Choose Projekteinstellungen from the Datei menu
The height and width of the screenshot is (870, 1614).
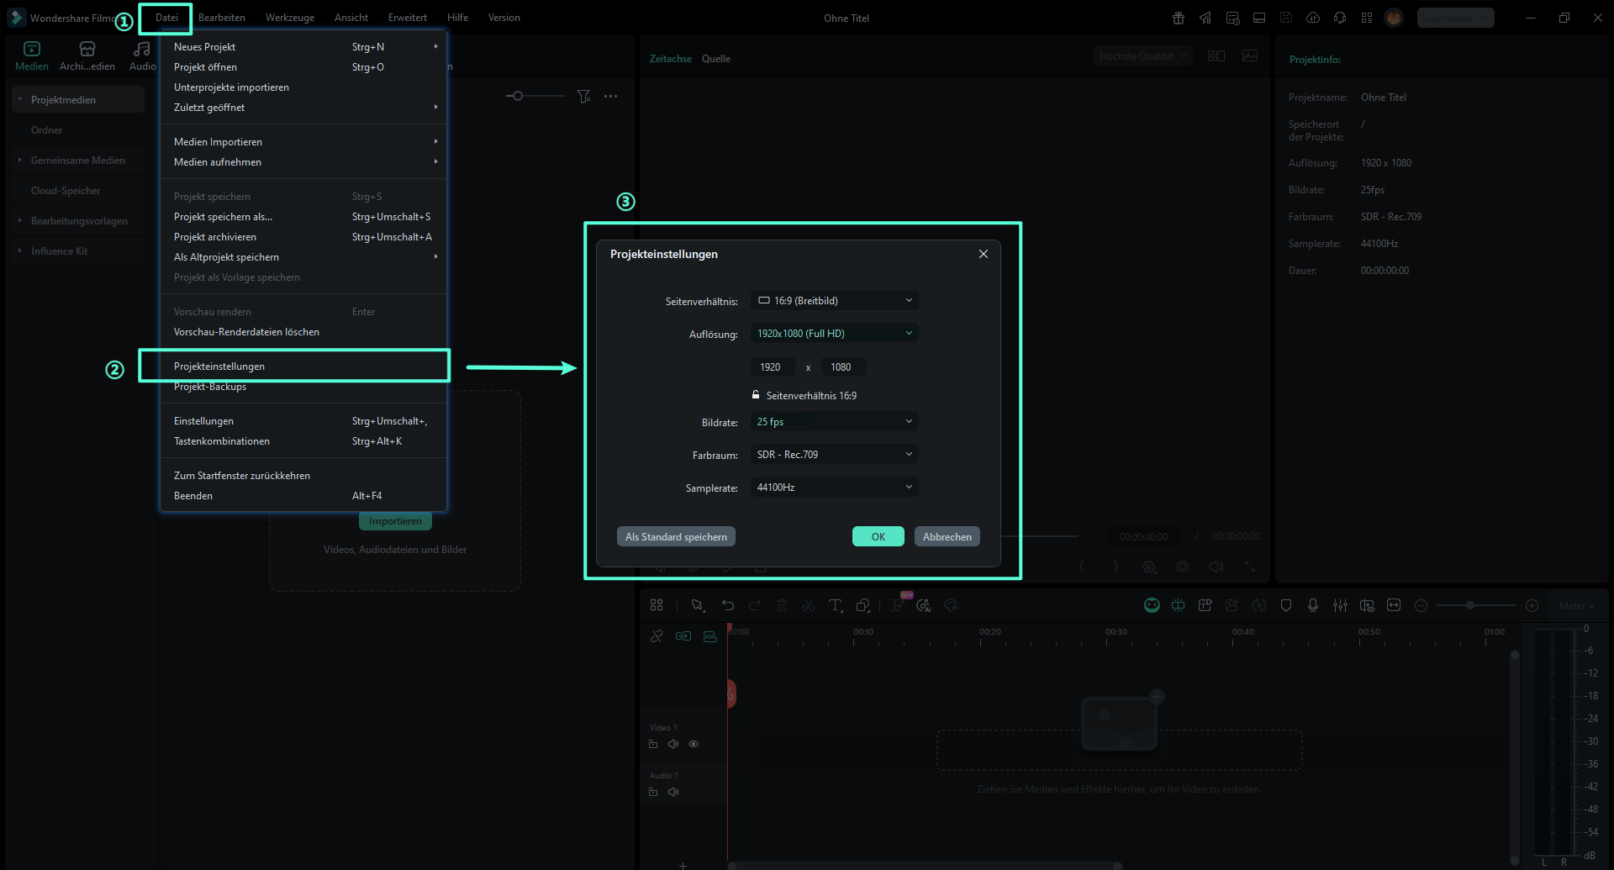pos(219,366)
